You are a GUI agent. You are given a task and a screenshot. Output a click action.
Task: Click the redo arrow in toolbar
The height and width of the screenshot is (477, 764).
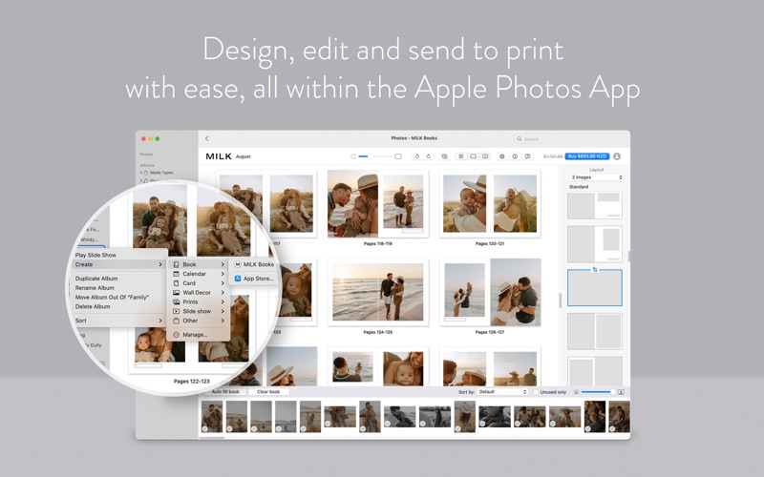428,156
